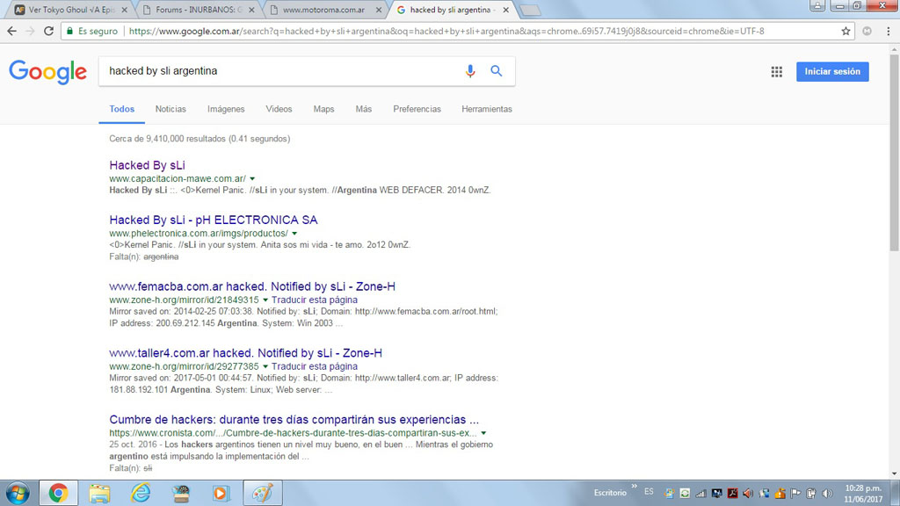Screen dimensions: 900x506
Task: Click the browser reload page icon
Action: pos(49,31)
